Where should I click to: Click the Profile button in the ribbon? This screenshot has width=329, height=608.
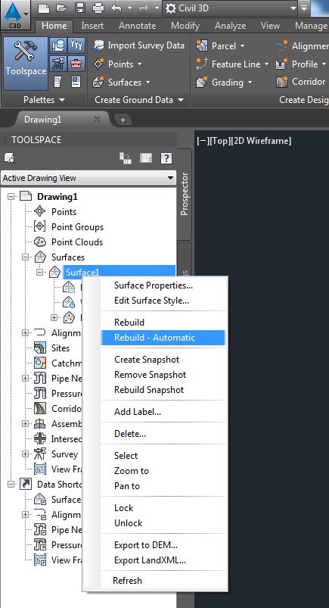pos(301,64)
